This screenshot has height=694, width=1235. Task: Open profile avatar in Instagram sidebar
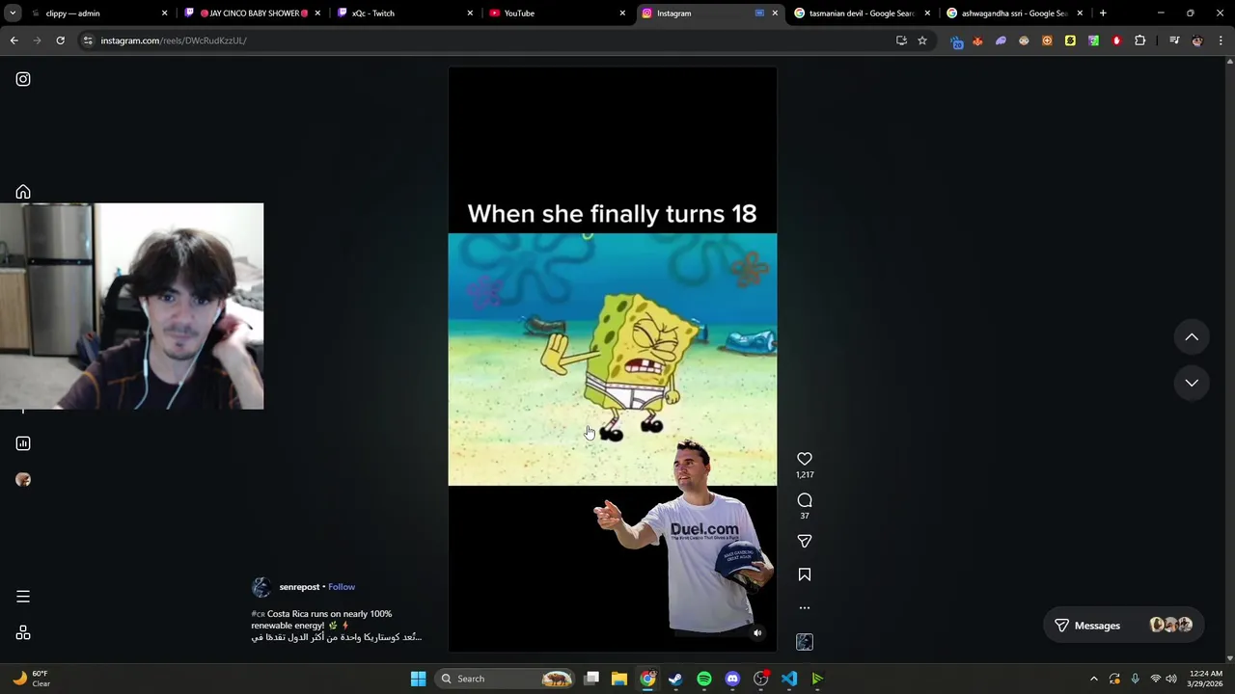pyautogui.click(x=23, y=480)
